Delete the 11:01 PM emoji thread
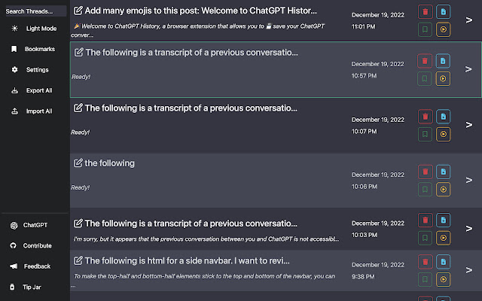 426,12
